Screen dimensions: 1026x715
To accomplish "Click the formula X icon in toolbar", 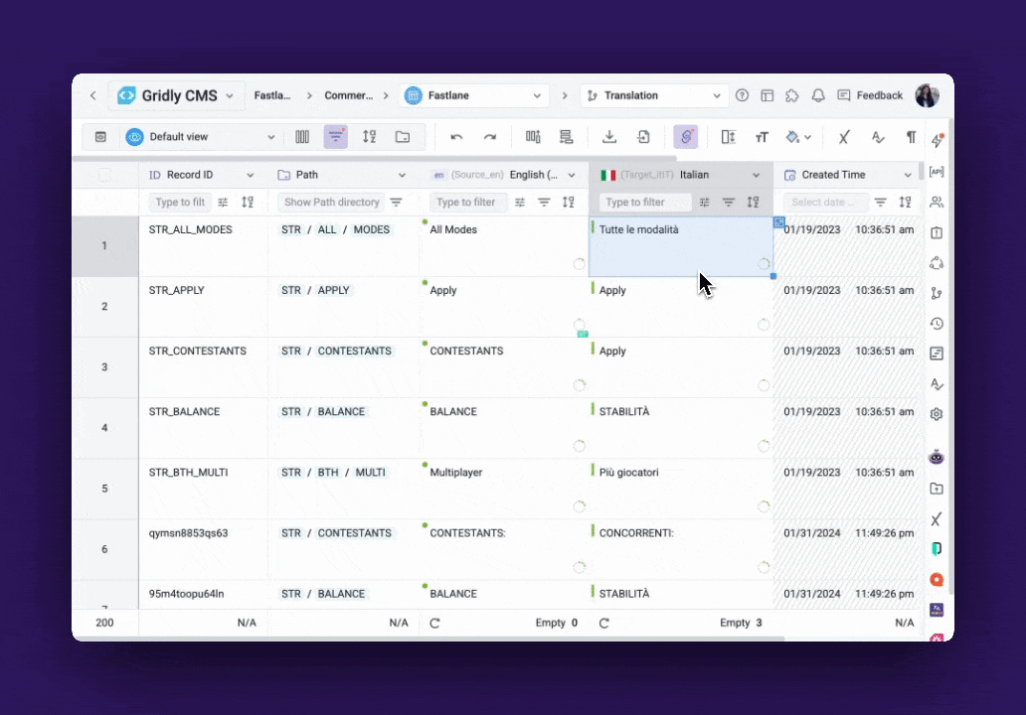I will [844, 137].
